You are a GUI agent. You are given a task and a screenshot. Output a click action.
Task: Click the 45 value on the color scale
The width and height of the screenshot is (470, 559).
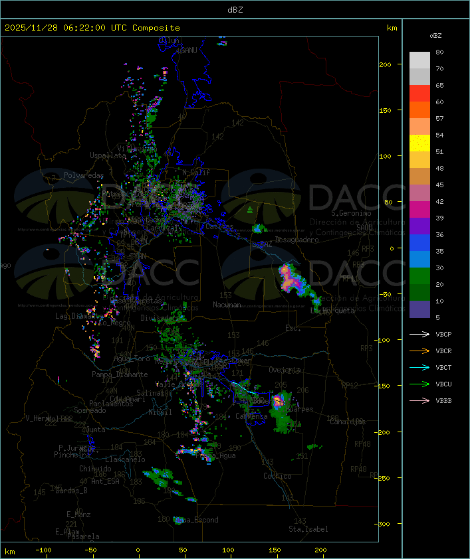pyautogui.click(x=439, y=185)
